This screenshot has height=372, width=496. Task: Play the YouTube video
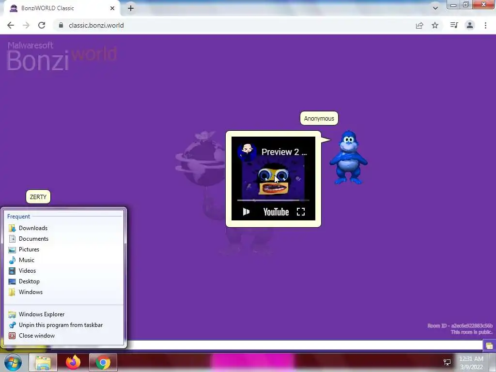tap(246, 212)
